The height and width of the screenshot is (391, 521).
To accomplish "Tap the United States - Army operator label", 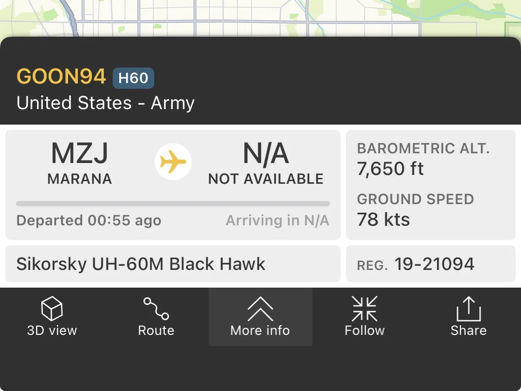I will [105, 103].
